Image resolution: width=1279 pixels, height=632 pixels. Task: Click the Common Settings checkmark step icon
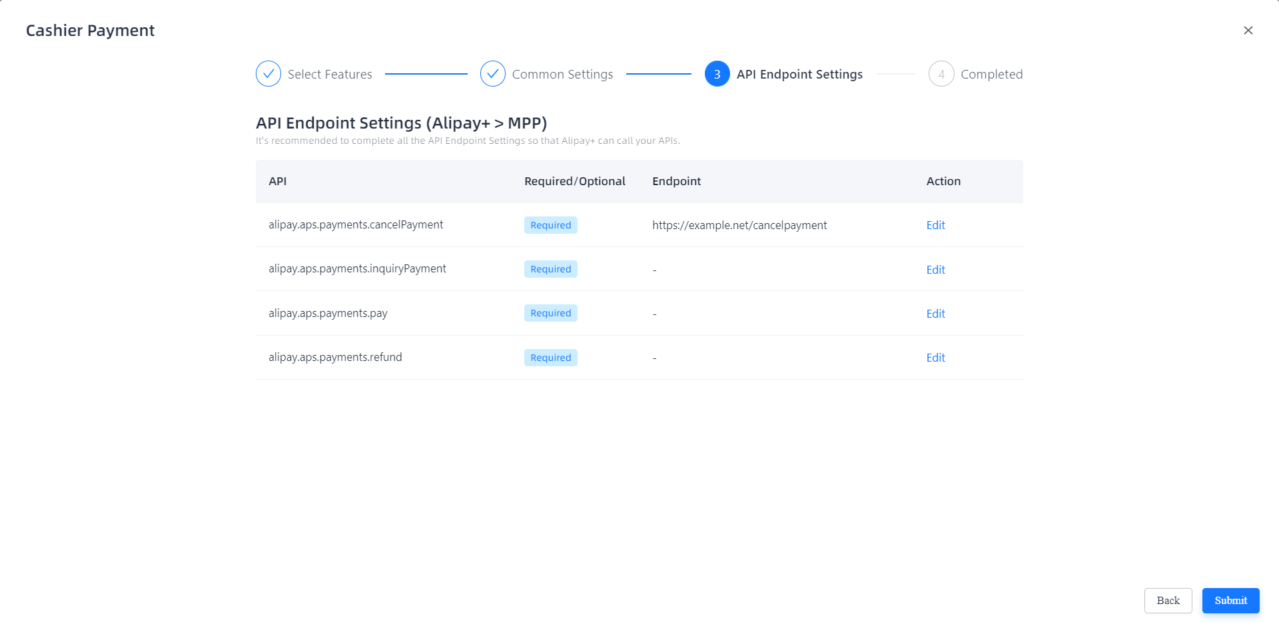pos(492,74)
